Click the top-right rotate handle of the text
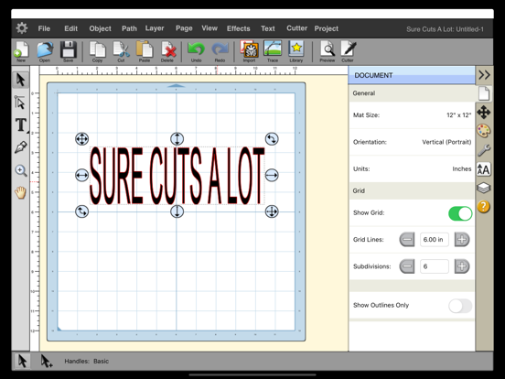Viewport: 505px width, 379px height. pyautogui.click(x=272, y=139)
